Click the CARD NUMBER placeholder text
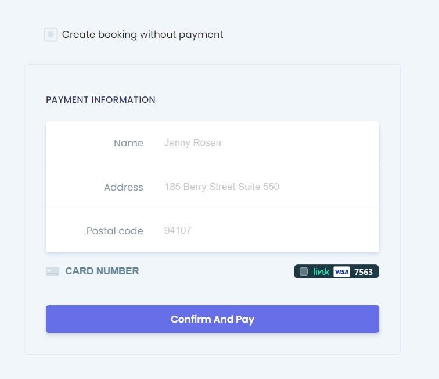The width and height of the screenshot is (439, 379). 102,271
